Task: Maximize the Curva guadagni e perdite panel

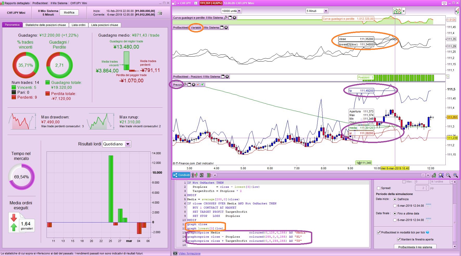Action: pyautogui.click(x=230, y=18)
